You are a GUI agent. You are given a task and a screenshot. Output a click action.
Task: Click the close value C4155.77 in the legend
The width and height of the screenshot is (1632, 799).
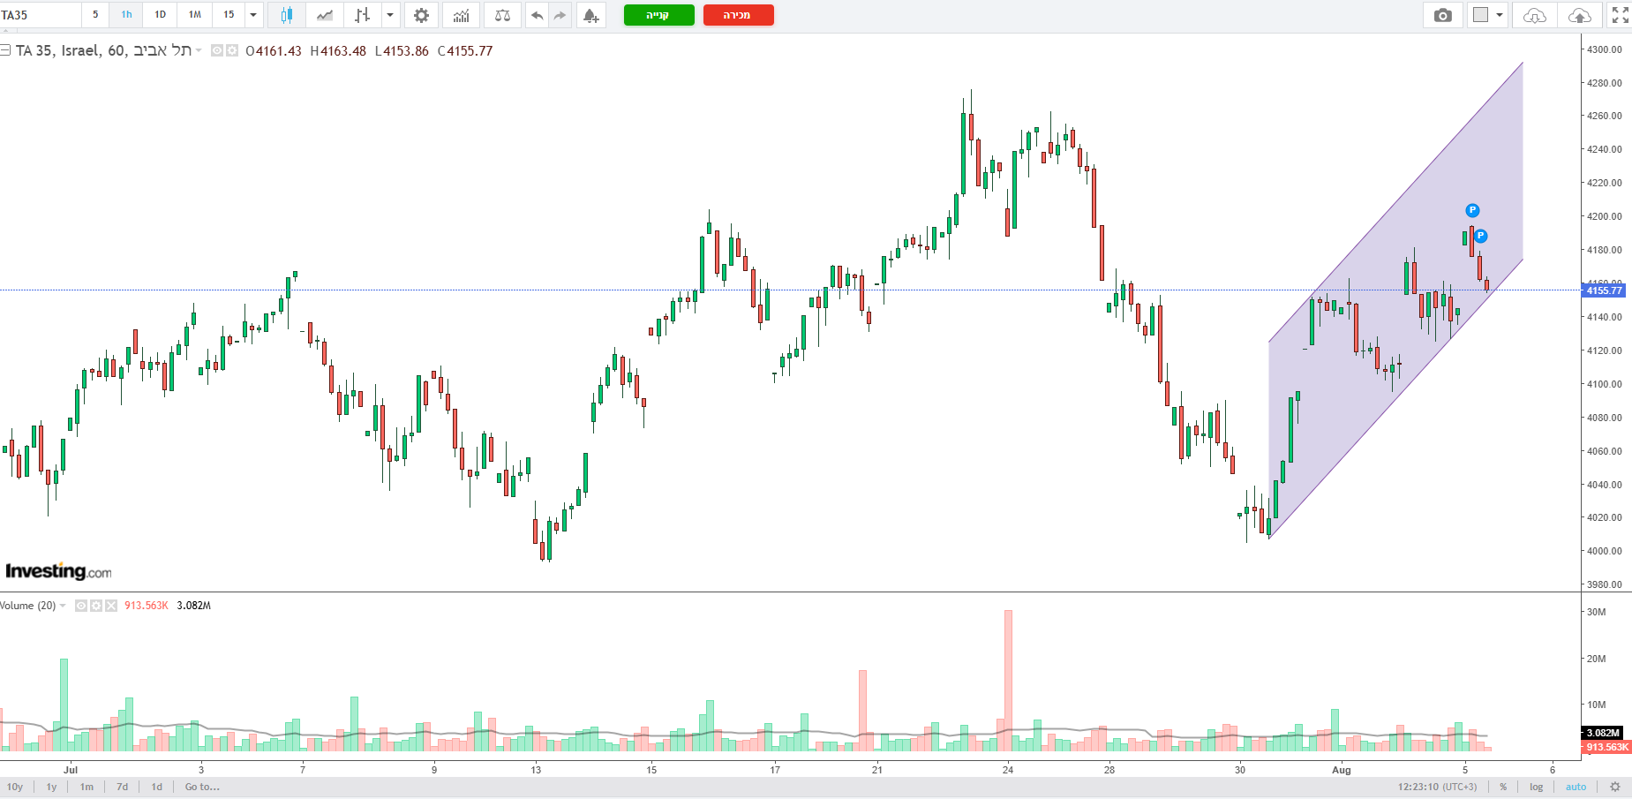pyautogui.click(x=465, y=51)
